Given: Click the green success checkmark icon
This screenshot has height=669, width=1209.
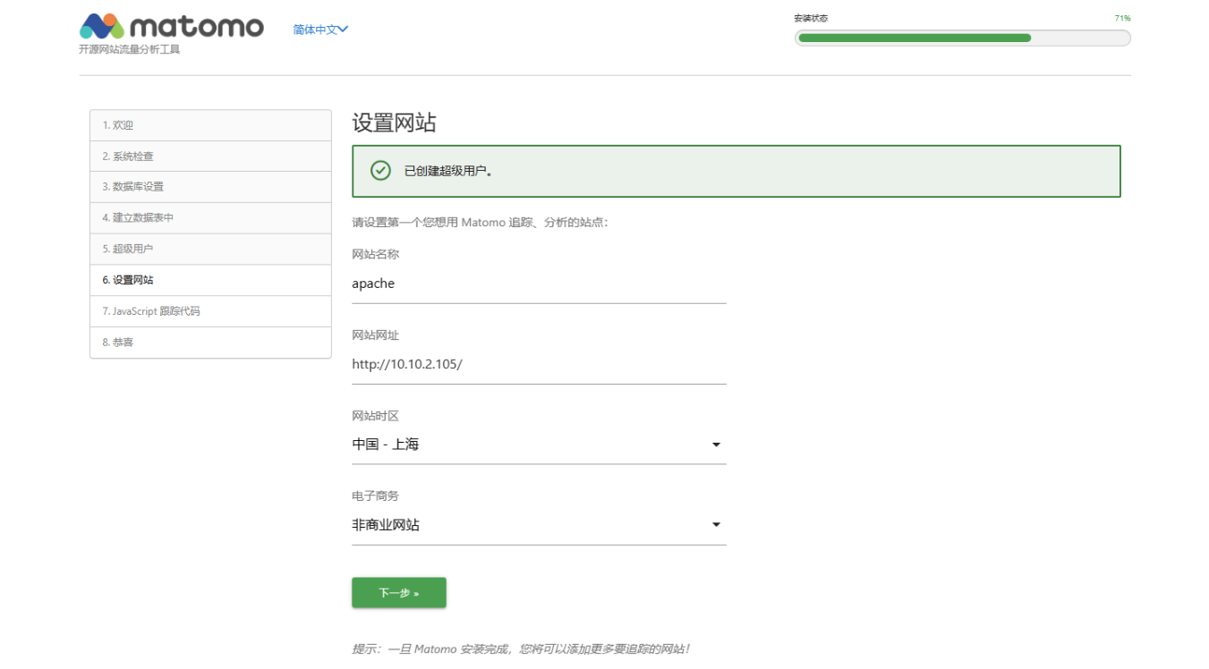Looking at the screenshot, I should (380, 171).
